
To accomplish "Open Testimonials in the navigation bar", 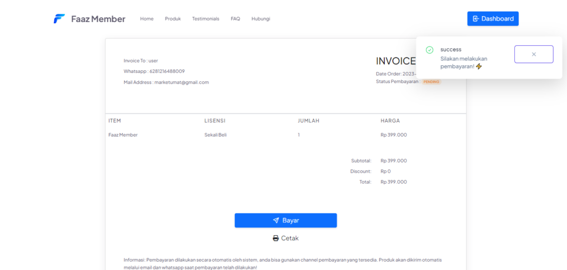I will pyautogui.click(x=205, y=19).
